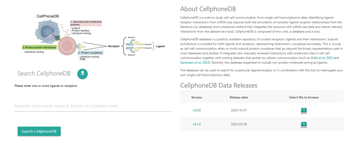Click the About CellphoneDB heading
349x161 pixels.
[x=208, y=9]
